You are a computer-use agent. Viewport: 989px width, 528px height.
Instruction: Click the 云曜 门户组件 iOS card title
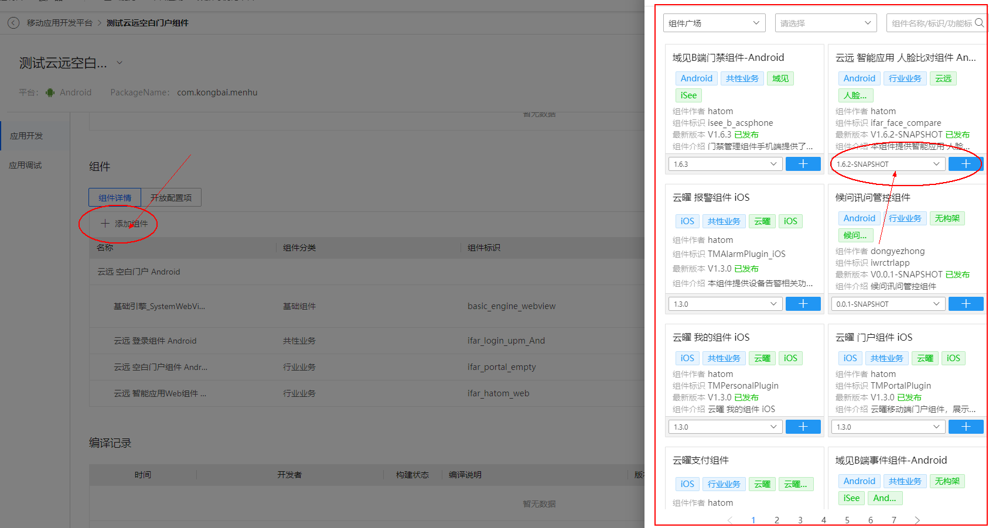(x=874, y=337)
